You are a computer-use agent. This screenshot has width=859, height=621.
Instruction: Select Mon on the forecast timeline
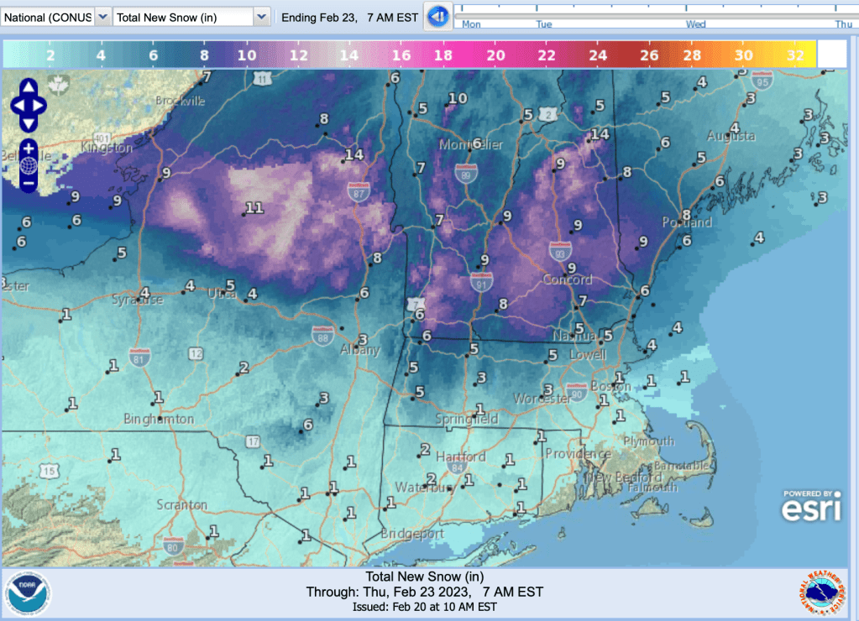coord(471,23)
